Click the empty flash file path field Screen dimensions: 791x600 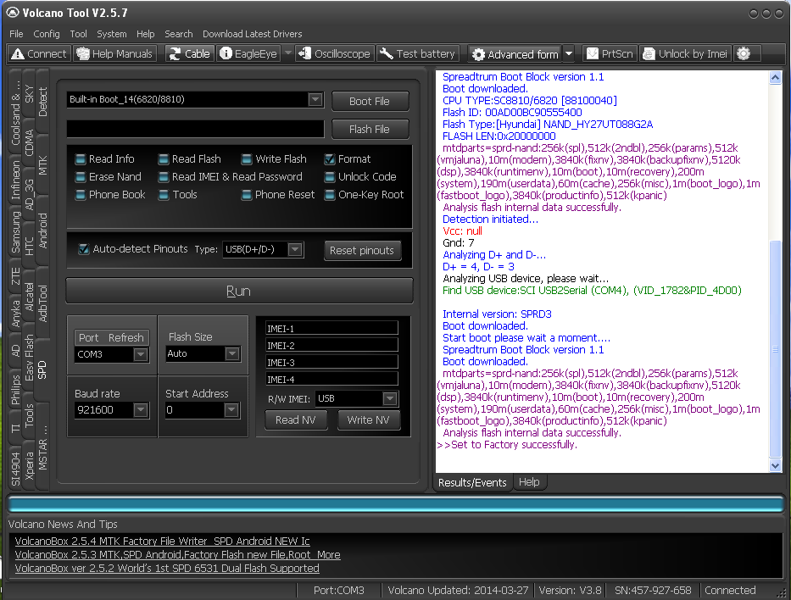click(x=195, y=129)
